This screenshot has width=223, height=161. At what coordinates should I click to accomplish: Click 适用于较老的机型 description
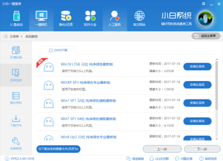[x=74, y=89]
